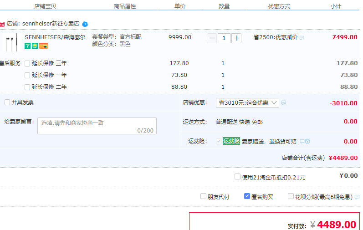363x230 pixels.
Task: Open the Sennheiser earphone product thumbnail
Action: coord(11,42)
